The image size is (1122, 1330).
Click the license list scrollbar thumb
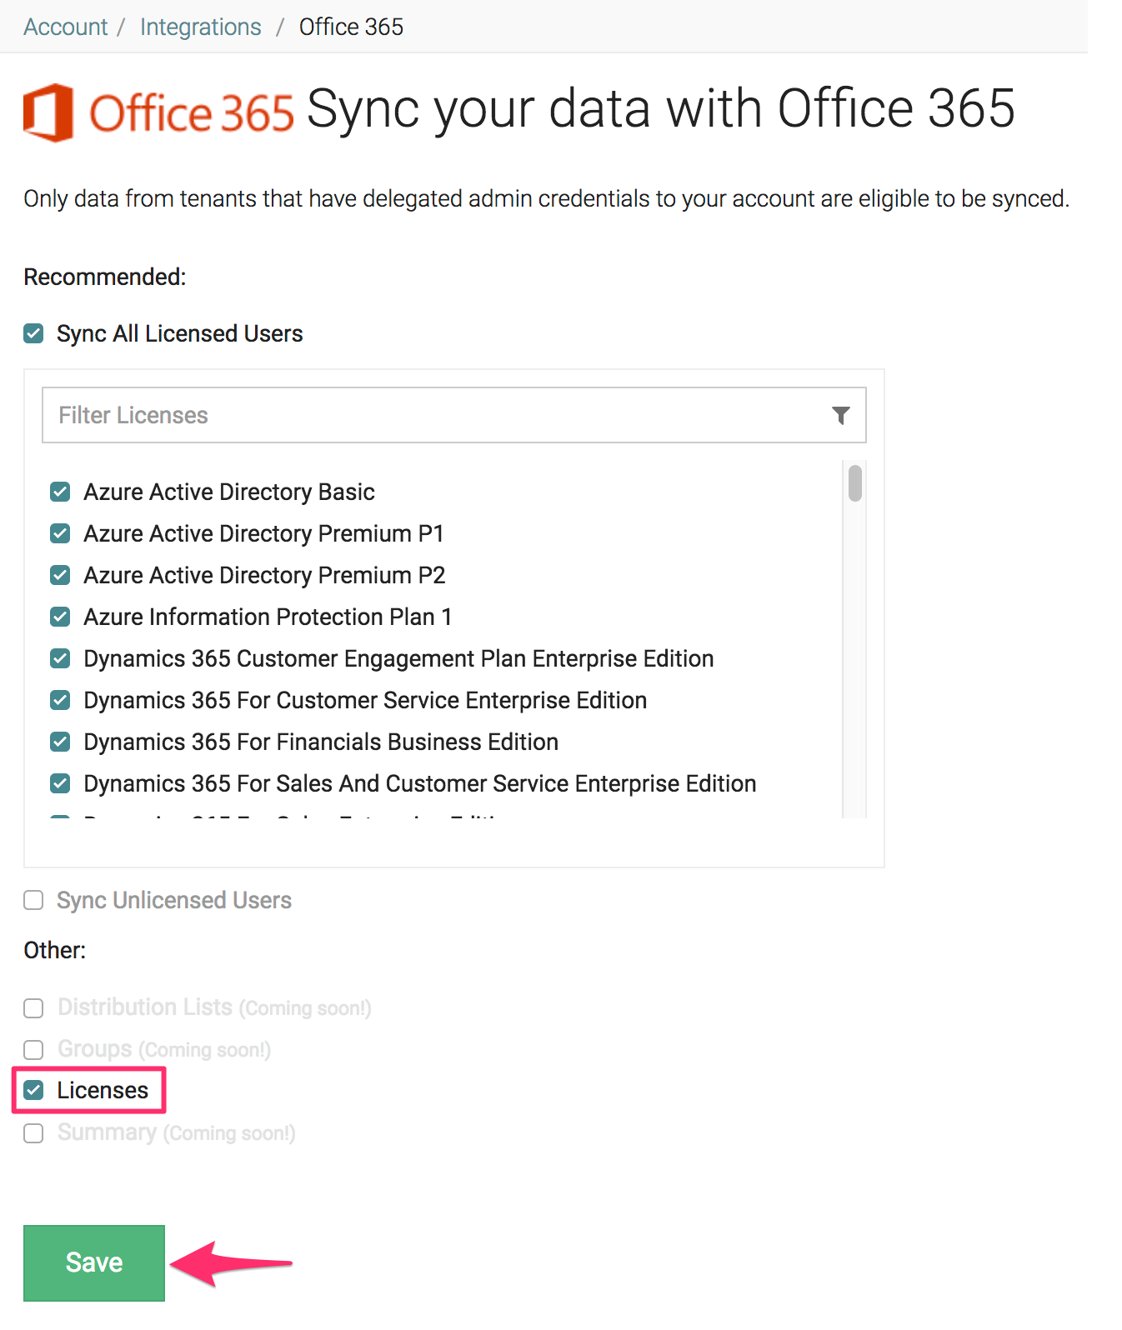(854, 483)
